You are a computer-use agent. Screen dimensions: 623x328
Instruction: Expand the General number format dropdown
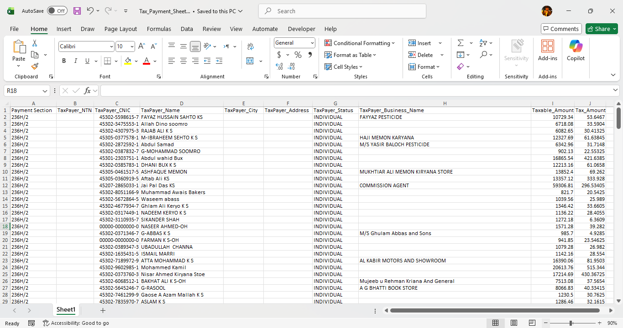point(312,43)
